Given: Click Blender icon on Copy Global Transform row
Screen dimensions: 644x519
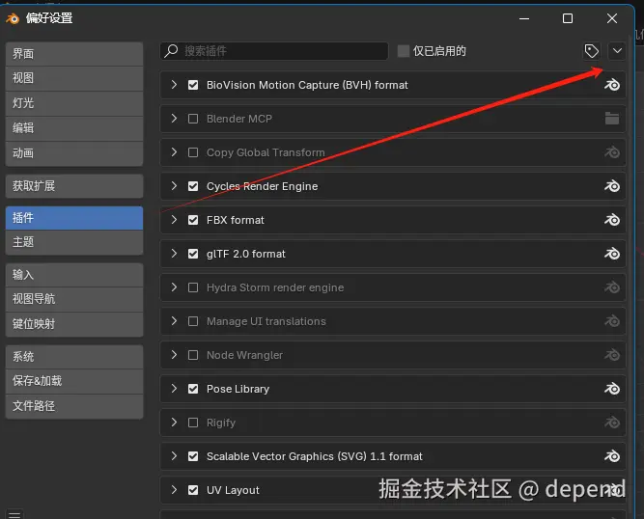Looking at the screenshot, I should tap(611, 152).
